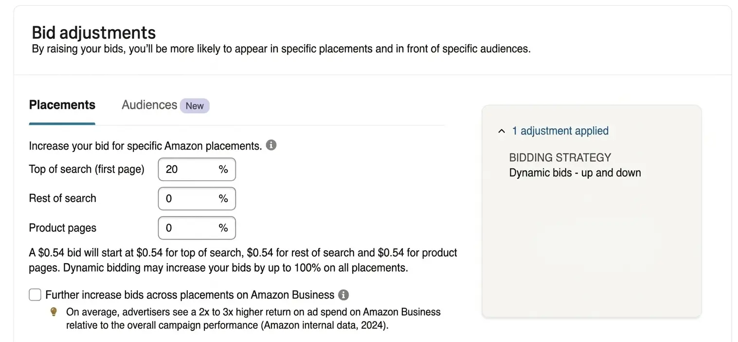This screenshot has height=342, width=738.
Task: Click the Amazon Business info icon
Action: tap(343, 295)
